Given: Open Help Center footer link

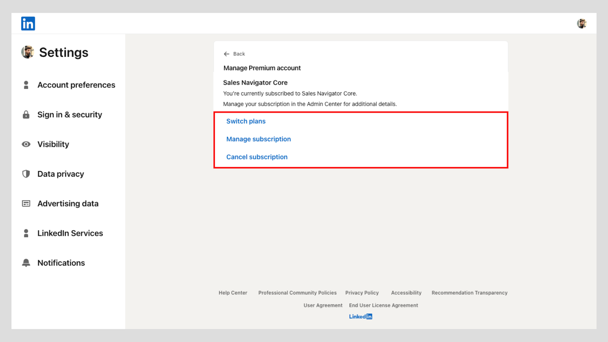Looking at the screenshot, I should (233, 293).
